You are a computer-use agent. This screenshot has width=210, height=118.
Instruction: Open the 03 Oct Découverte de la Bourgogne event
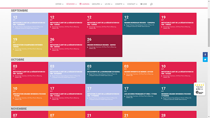(104, 73)
